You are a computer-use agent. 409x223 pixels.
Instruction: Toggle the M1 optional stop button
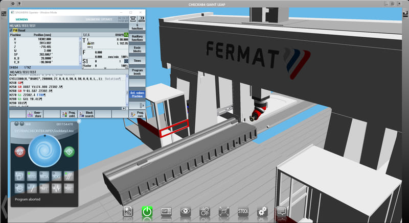(x=44, y=188)
